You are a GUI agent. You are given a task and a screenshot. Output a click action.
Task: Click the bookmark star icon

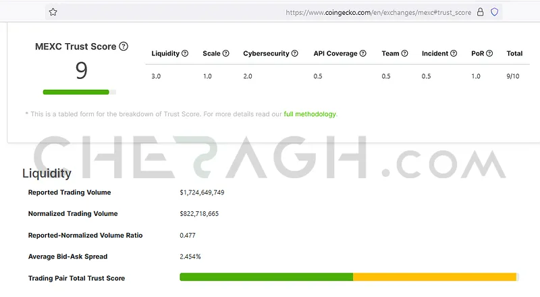(53, 11)
